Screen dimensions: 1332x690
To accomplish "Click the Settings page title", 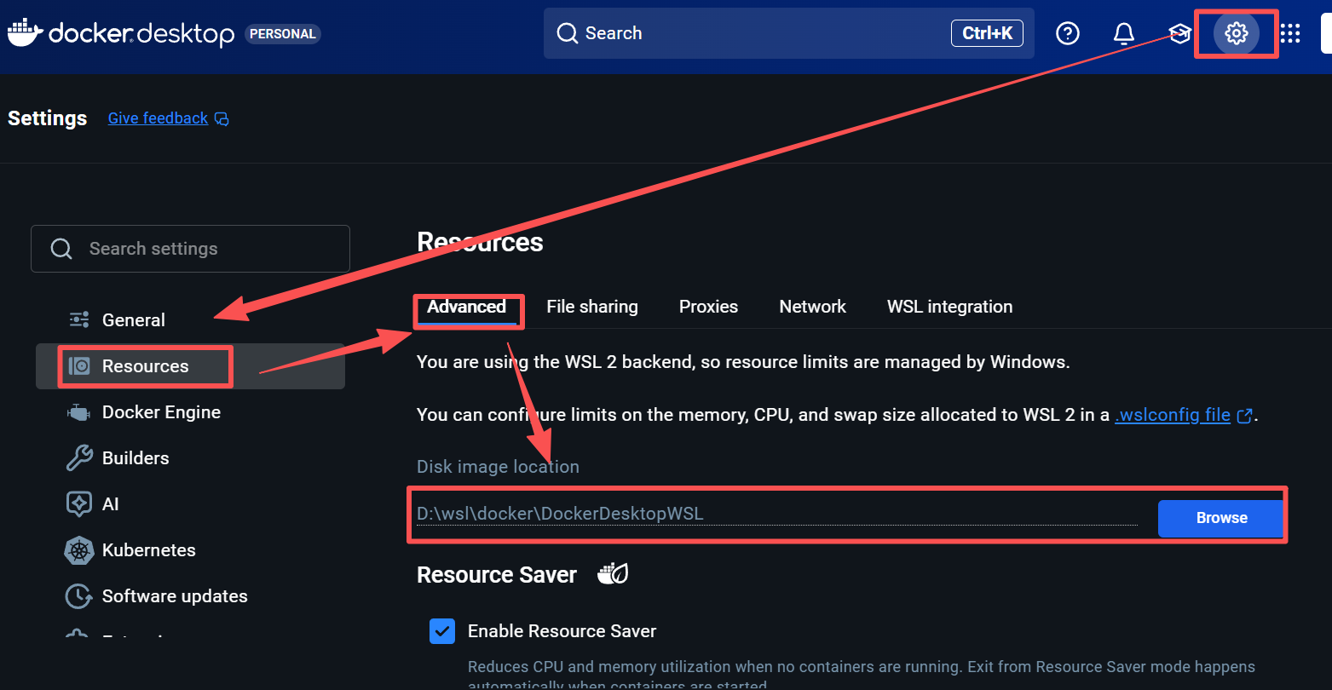I will click(47, 118).
